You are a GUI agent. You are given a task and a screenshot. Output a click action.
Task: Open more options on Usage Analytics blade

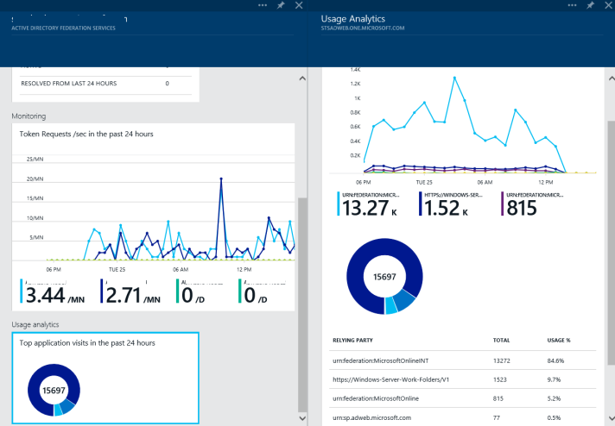(574, 5)
